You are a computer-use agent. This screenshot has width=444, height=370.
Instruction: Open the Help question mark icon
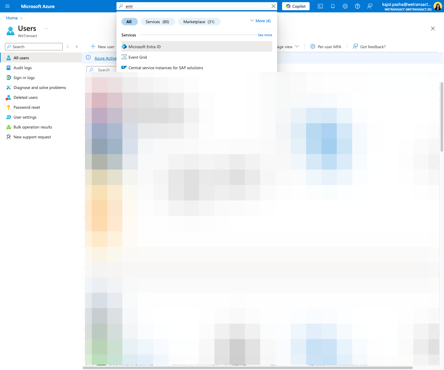pos(357,6)
